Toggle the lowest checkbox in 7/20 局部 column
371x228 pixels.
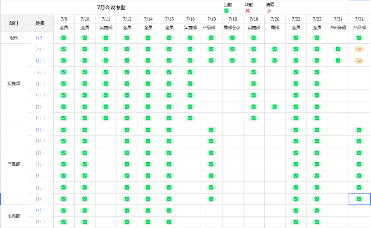point(274,107)
